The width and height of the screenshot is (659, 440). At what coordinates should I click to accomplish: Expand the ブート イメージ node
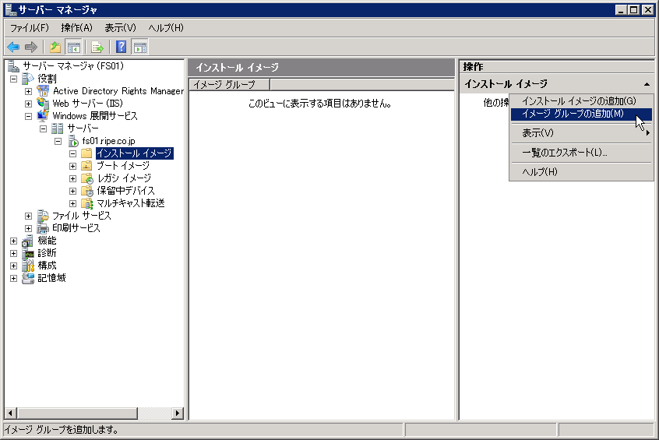click(72, 166)
